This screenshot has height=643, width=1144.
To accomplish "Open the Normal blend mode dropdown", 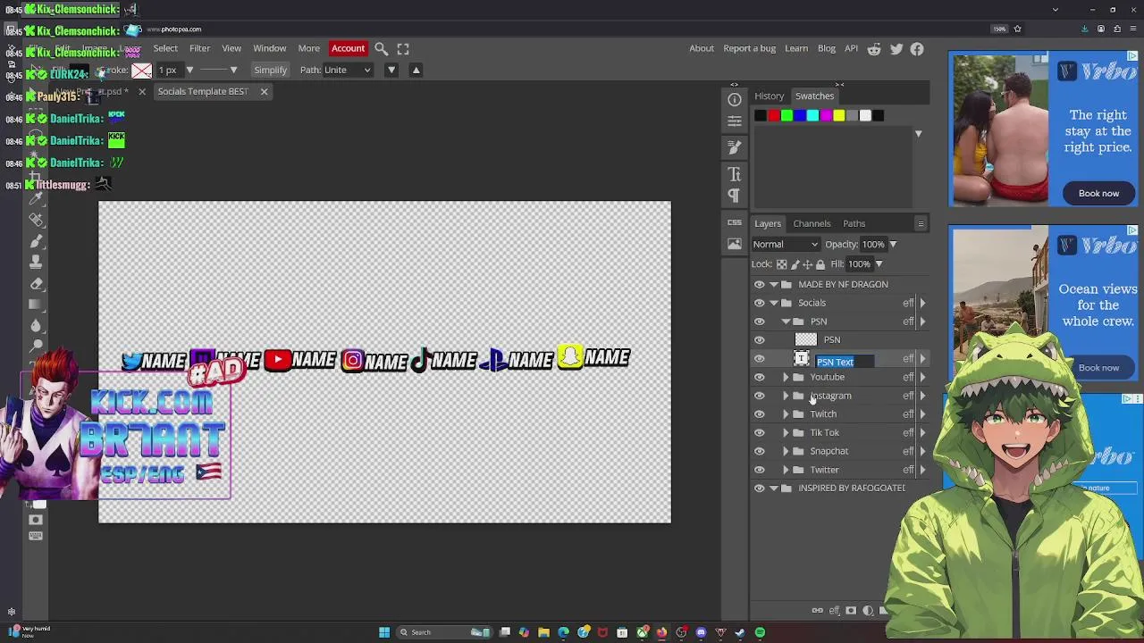I will 785,244.
